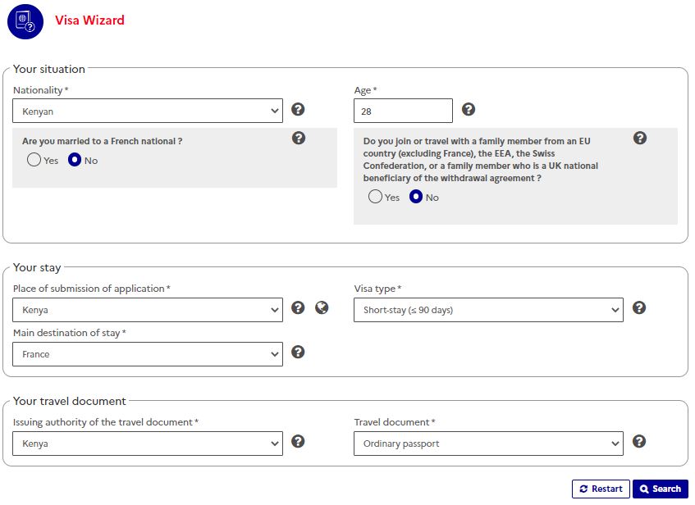Select Yes for traveling with EU family member
Viewport: 695px width, 505px height.
click(x=375, y=196)
